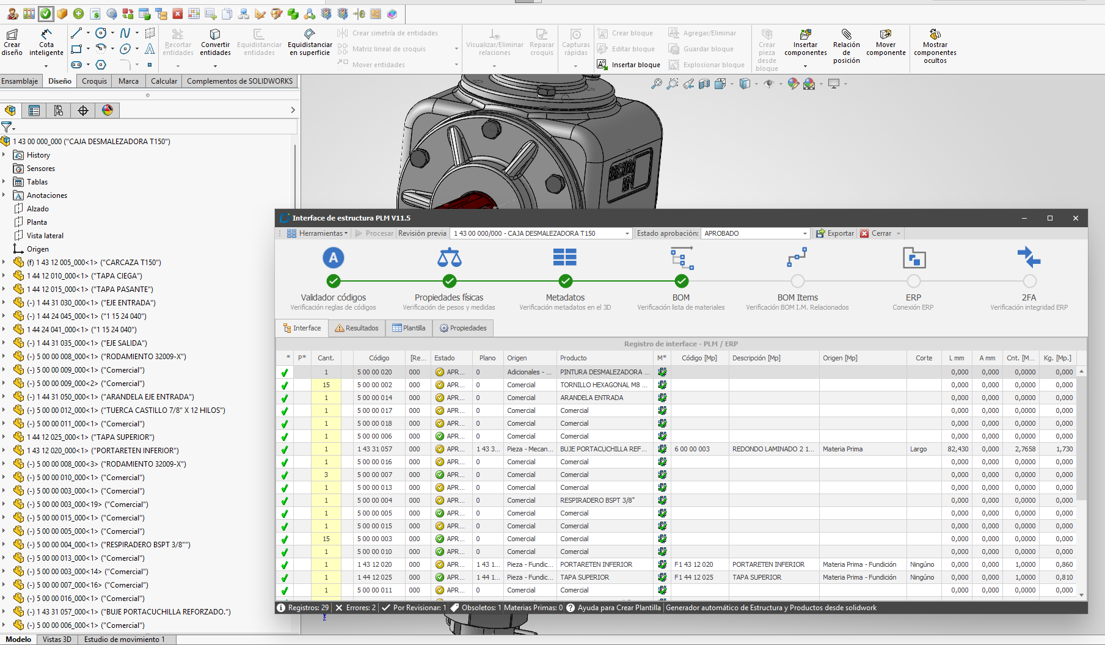Screen dimensions: 1105x645
Task: Click the Cerrar button in PLM toolbar
Action: pyautogui.click(x=875, y=233)
